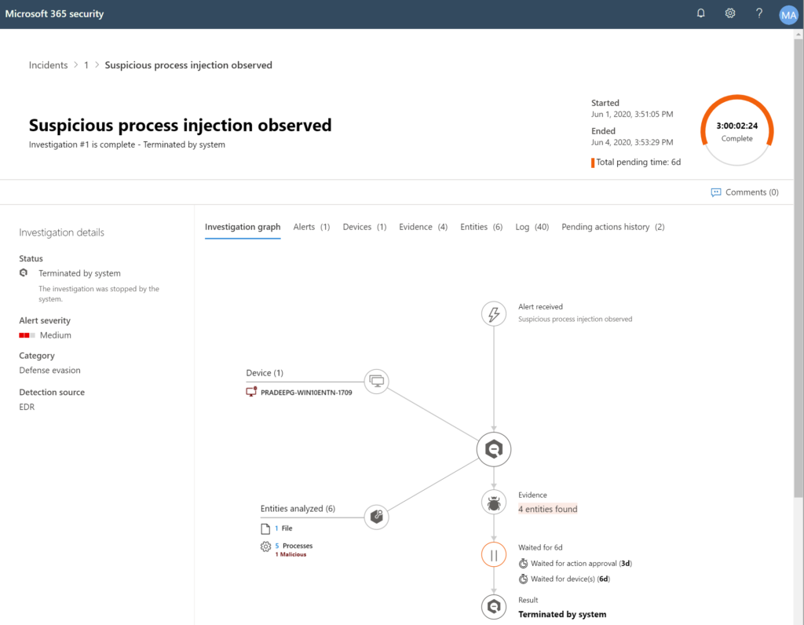Open the Evidence (4) tab

coord(423,227)
